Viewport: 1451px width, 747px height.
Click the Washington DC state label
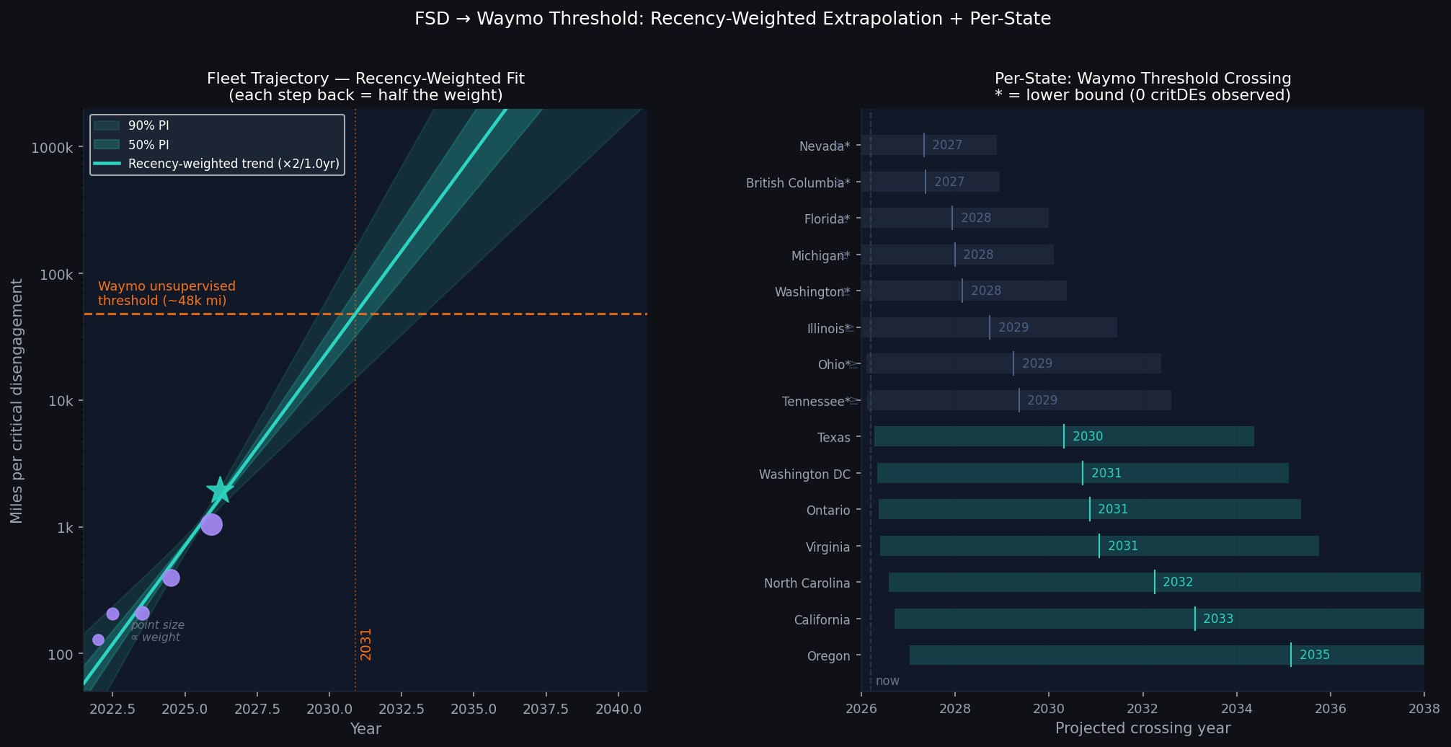[x=804, y=474]
